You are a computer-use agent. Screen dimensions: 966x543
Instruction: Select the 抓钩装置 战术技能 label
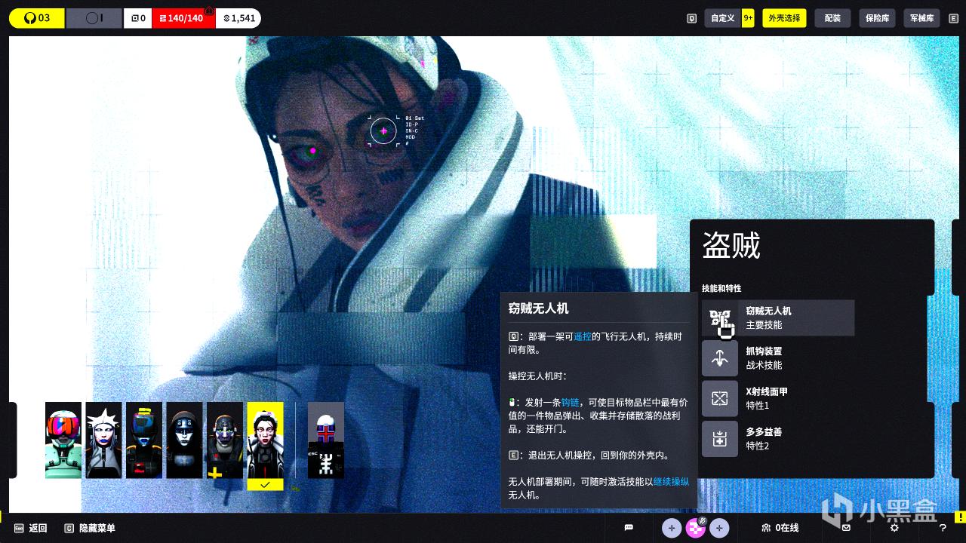tap(764, 358)
